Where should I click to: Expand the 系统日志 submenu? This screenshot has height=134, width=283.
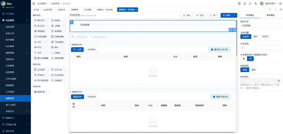(x=15, y=111)
